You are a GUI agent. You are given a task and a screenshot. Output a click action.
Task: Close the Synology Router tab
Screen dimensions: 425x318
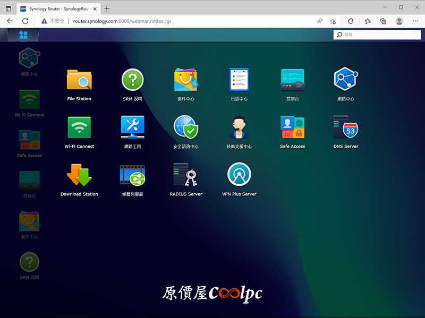point(95,9)
